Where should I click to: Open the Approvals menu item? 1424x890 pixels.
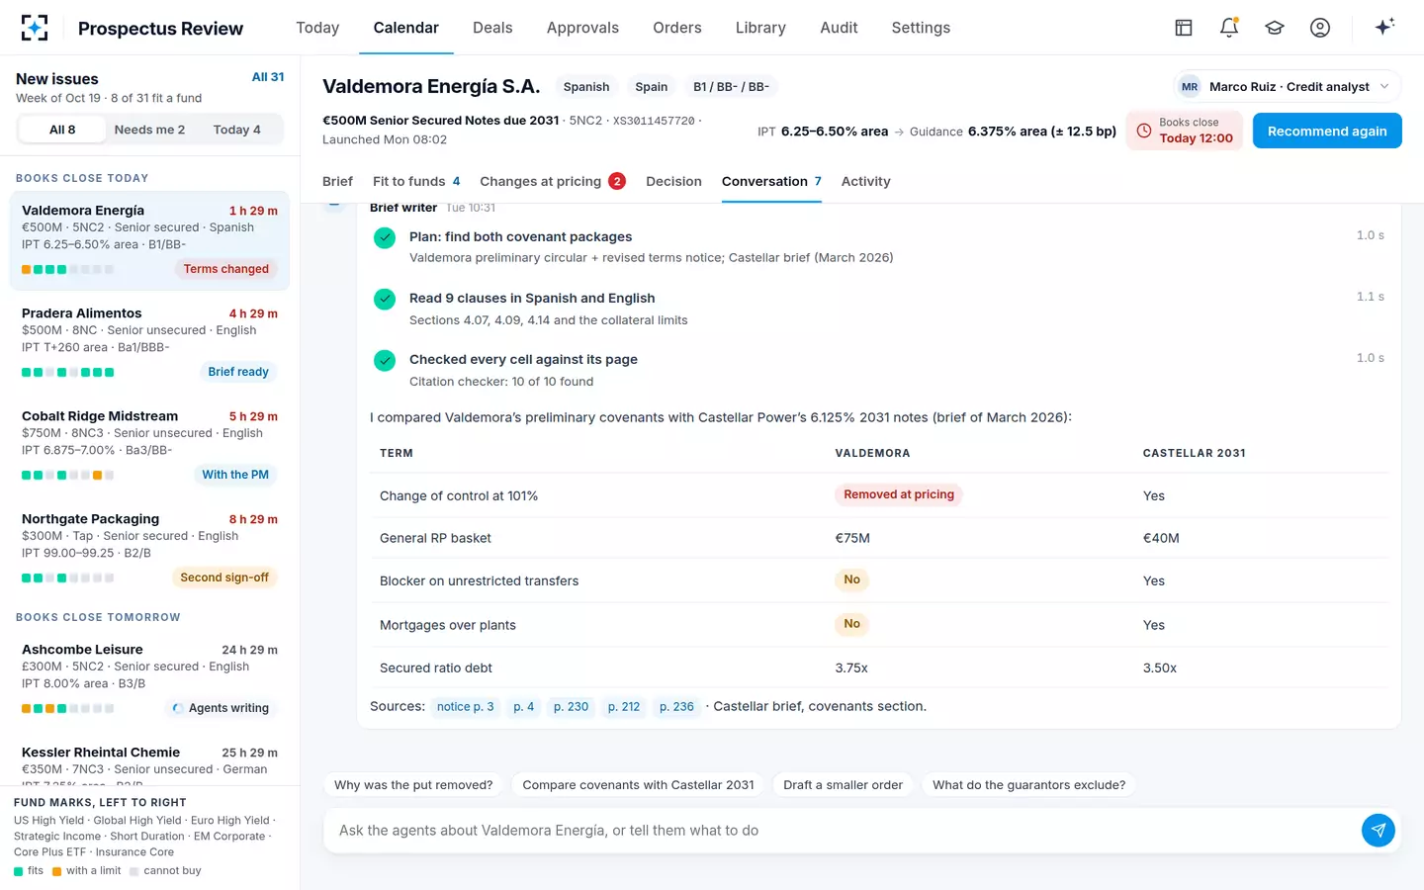tap(582, 28)
